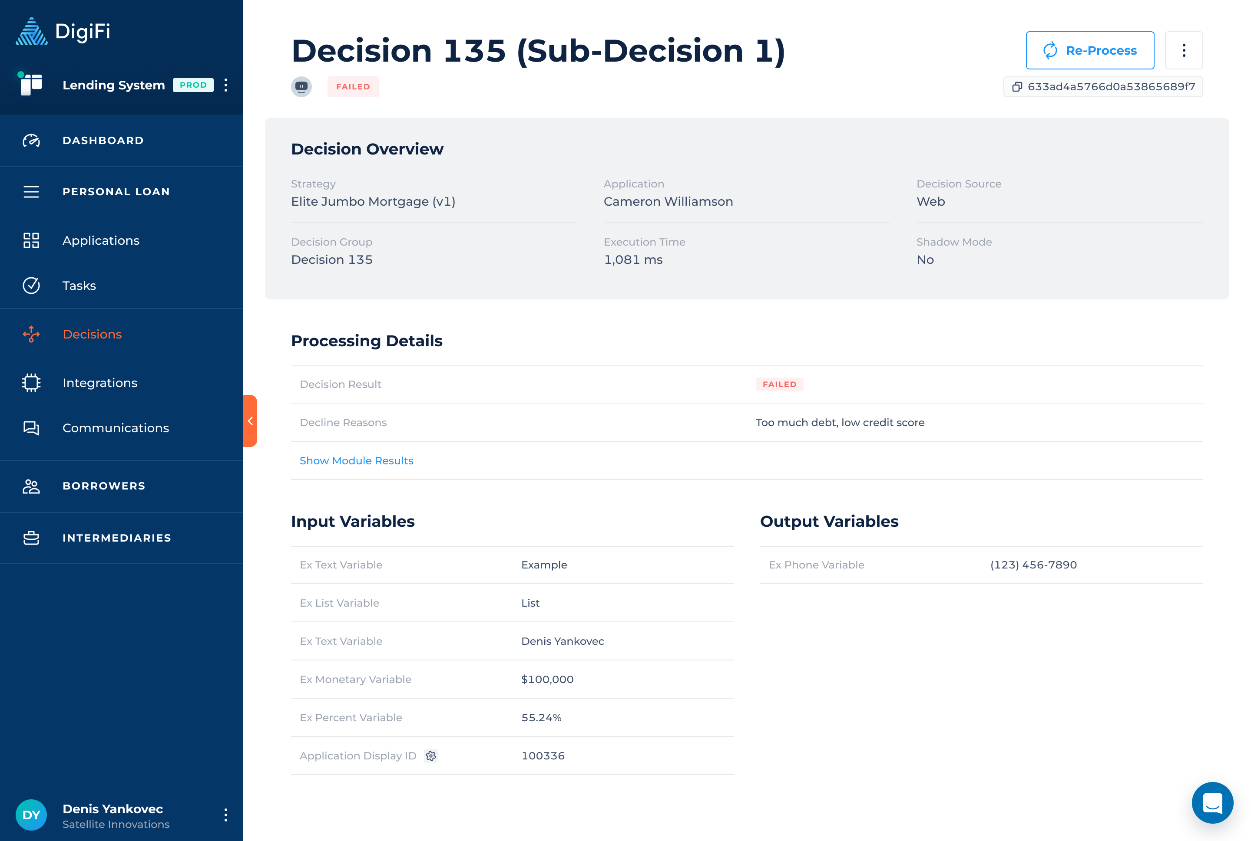Open the Tasks page

(x=79, y=286)
